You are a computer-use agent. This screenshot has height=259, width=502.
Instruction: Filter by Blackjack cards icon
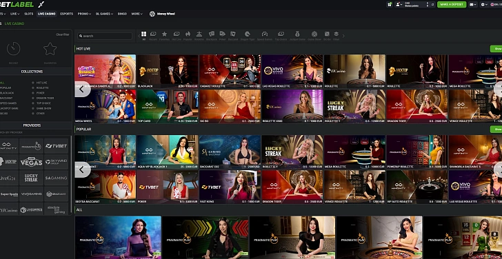pos(212,34)
